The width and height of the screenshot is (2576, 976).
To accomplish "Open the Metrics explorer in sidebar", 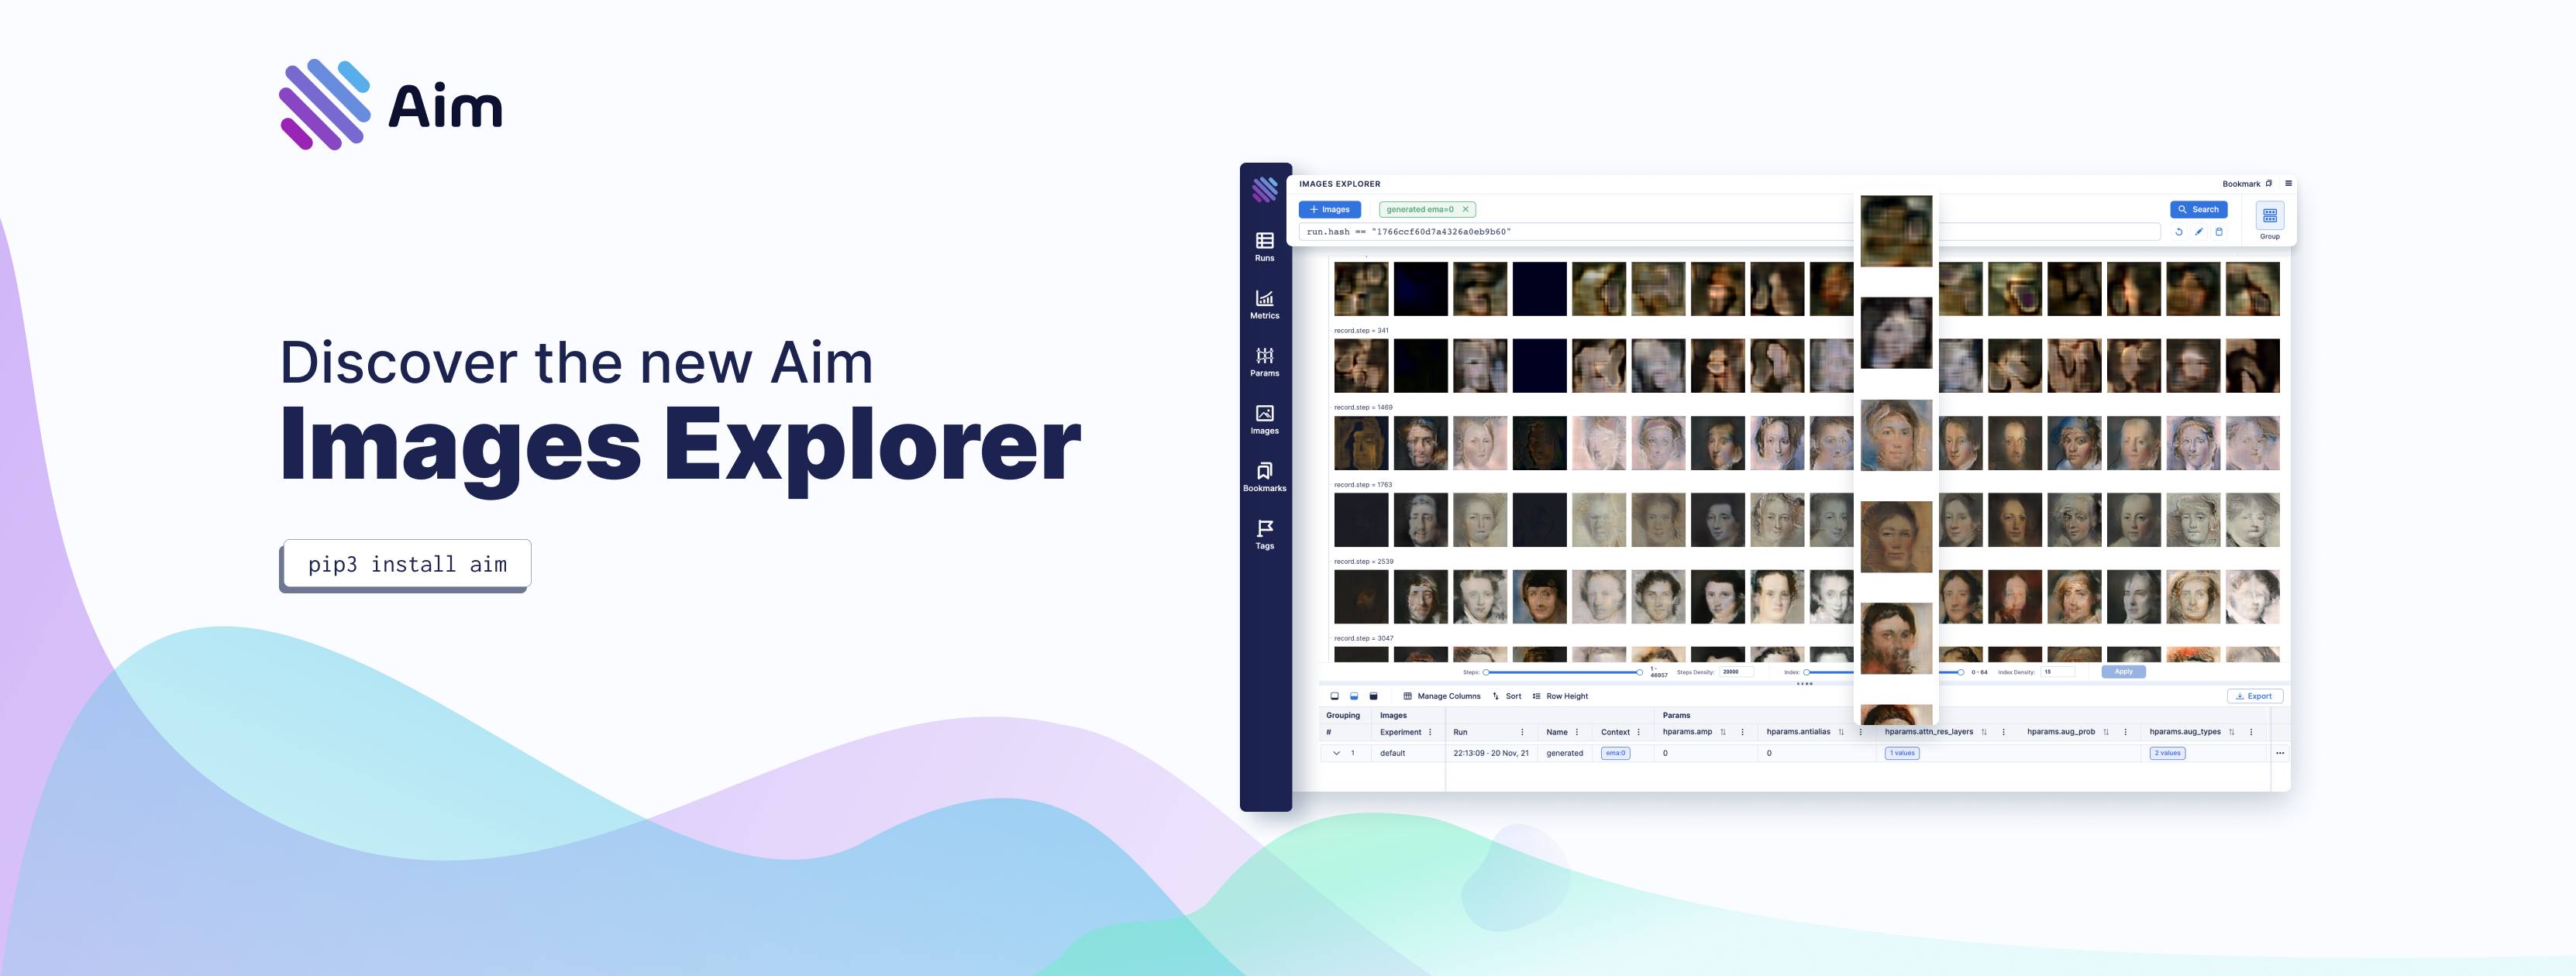I will point(1264,304).
